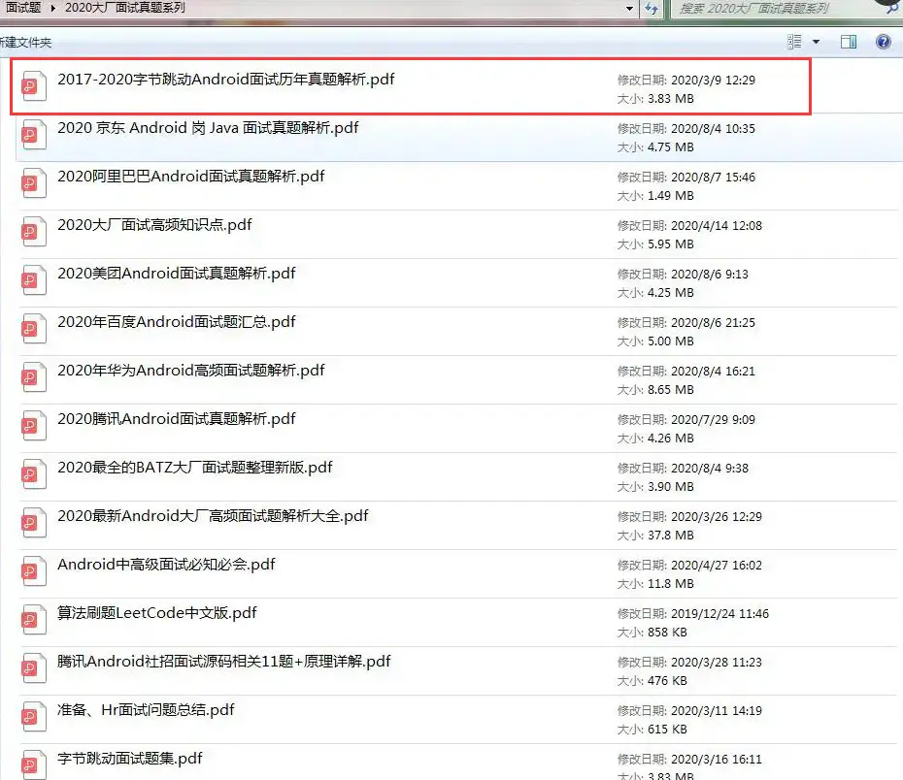This screenshot has width=903, height=780.
Task: Click 2020大厂面试真题系列 breadcrumb segment
Action: [125, 8]
